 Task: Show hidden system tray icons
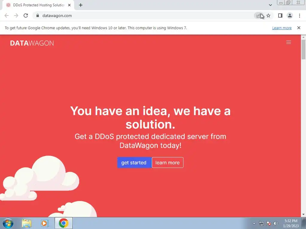coord(254,223)
